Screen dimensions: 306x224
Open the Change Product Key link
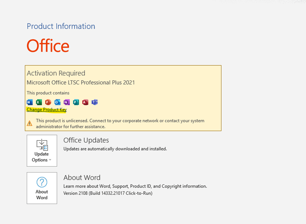[x=47, y=110]
